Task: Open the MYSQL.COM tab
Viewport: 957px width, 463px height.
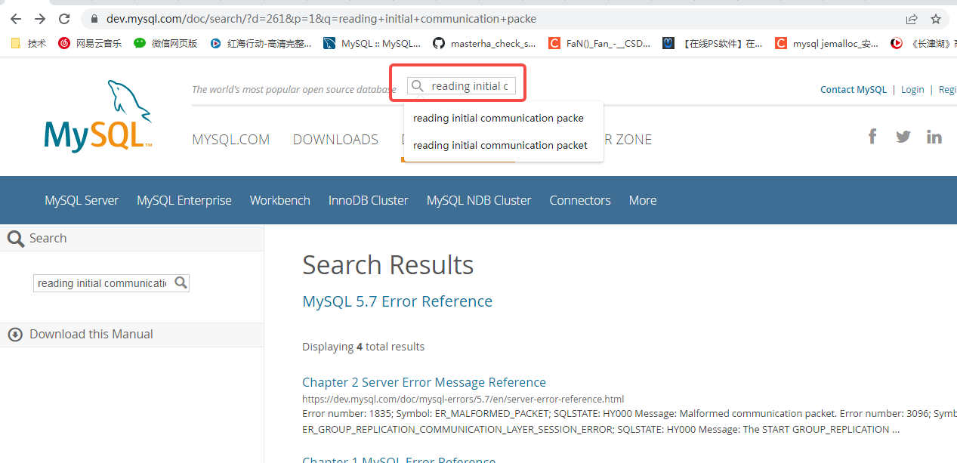Action: coord(231,140)
